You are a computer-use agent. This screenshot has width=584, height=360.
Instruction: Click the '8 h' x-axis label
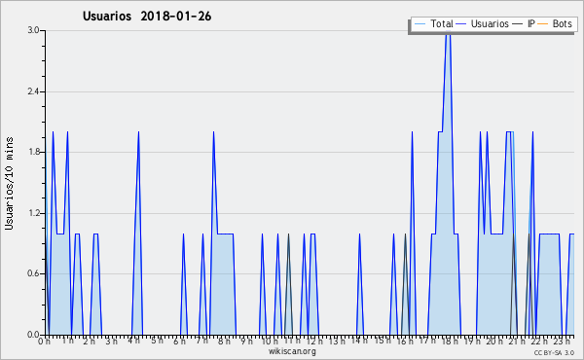(224, 342)
